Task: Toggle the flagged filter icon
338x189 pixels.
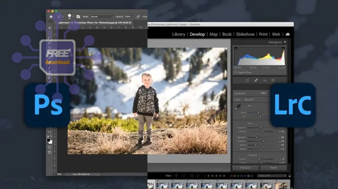Action: [177, 176]
